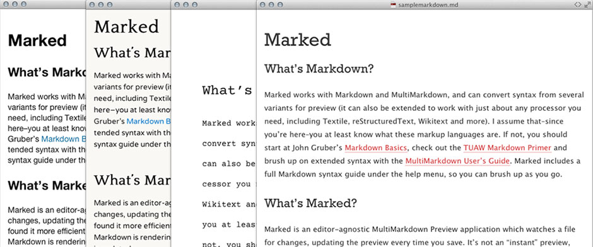Open source view via the <> icon
Screen dimensions: 593x247
(x=577, y=4)
